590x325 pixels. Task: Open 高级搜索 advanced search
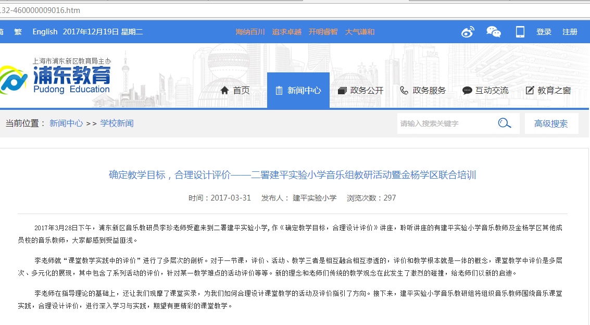[551, 123]
